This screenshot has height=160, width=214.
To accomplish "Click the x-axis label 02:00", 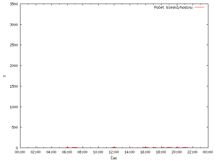I will click(36, 152).
